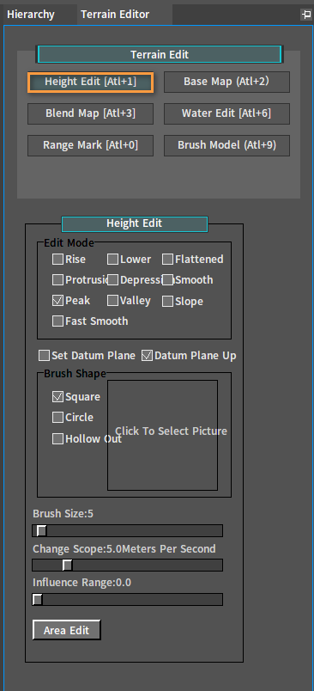Switch to Blend Map editing
The image size is (314, 691).
click(x=91, y=113)
